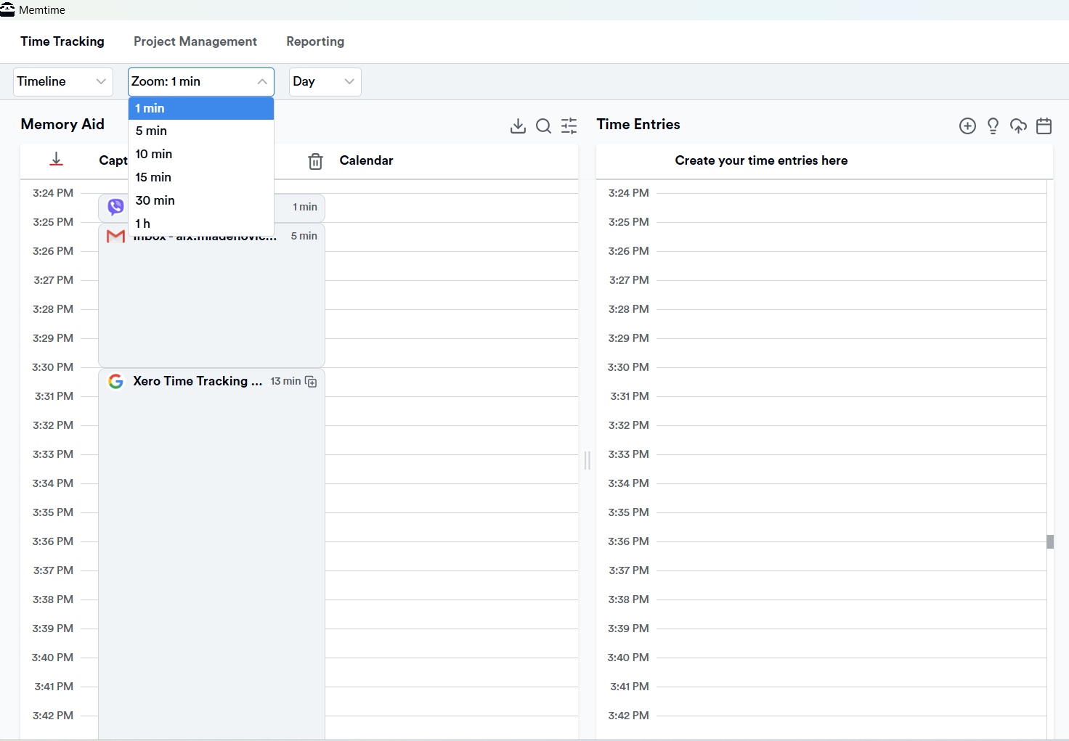
Task: Select the Time Tracking tab
Action: coord(62,41)
